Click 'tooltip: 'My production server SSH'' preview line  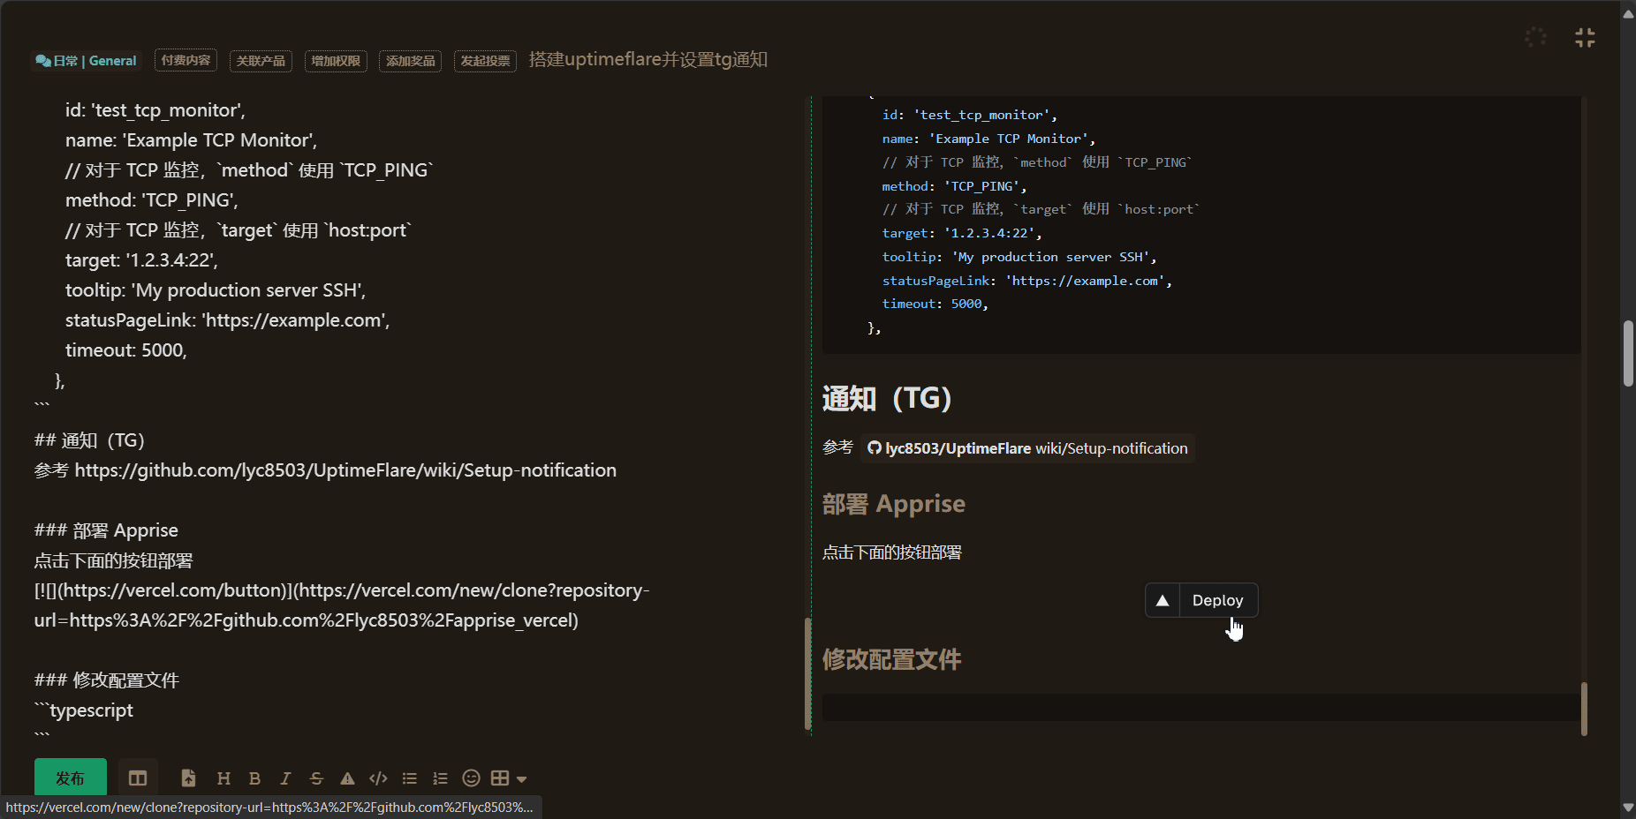[x=1019, y=257]
